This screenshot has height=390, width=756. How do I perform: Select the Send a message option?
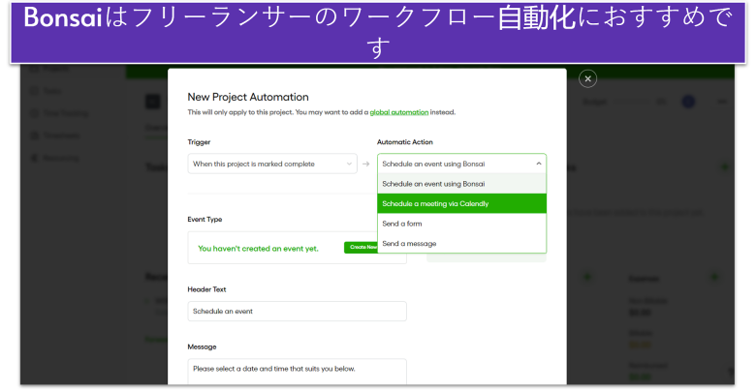(x=461, y=244)
